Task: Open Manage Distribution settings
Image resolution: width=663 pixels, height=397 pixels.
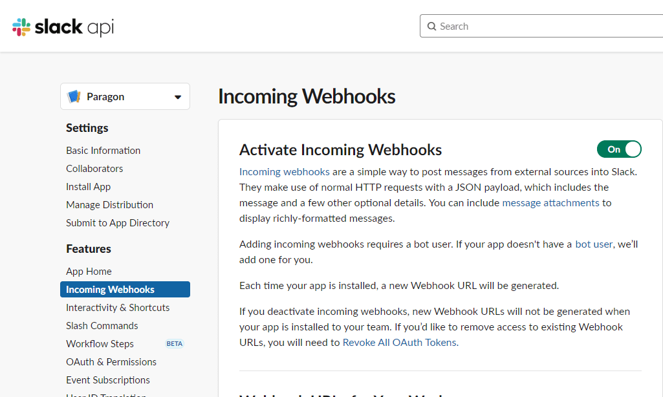Action: [109, 205]
